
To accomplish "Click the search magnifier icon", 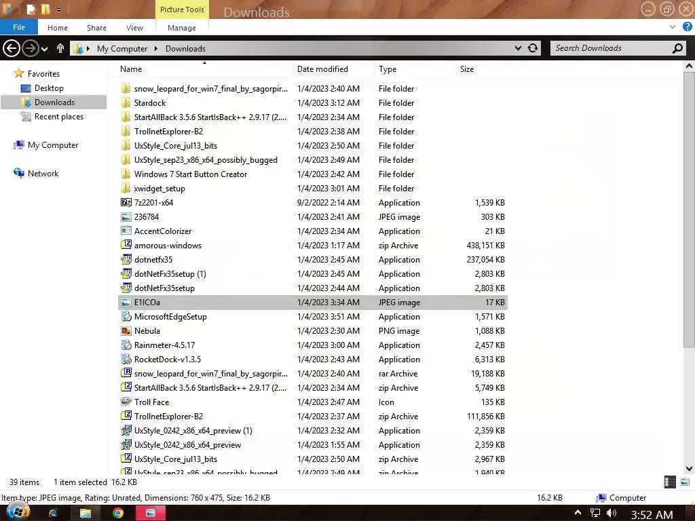I will click(677, 48).
